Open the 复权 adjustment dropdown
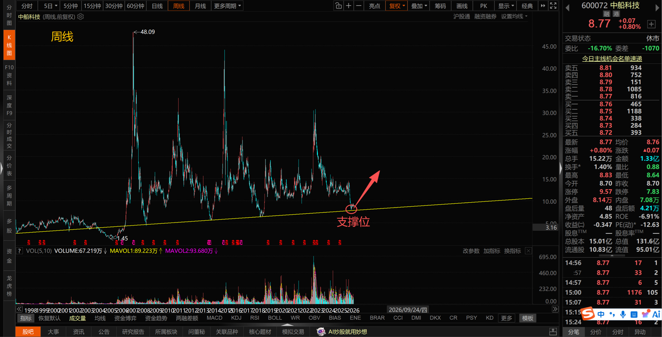Screen dimensions: 662x337 click(x=396, y=6)
